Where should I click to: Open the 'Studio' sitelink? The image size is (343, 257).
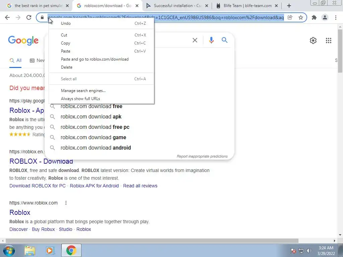[x=65, y=229]
